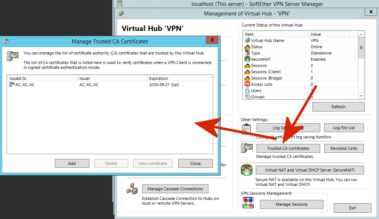379x219 pixels.
Task: Click the Cascade Connections cubes icon
Action: [132, 189]
